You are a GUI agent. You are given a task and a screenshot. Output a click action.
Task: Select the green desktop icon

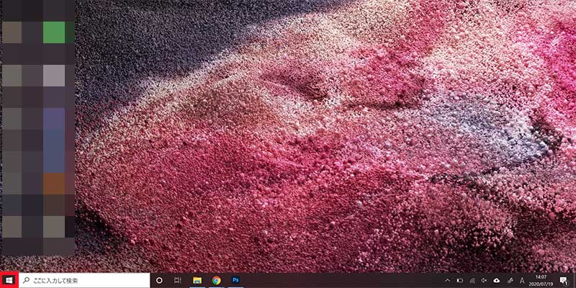pyautogui.click(x=54, y=32)
